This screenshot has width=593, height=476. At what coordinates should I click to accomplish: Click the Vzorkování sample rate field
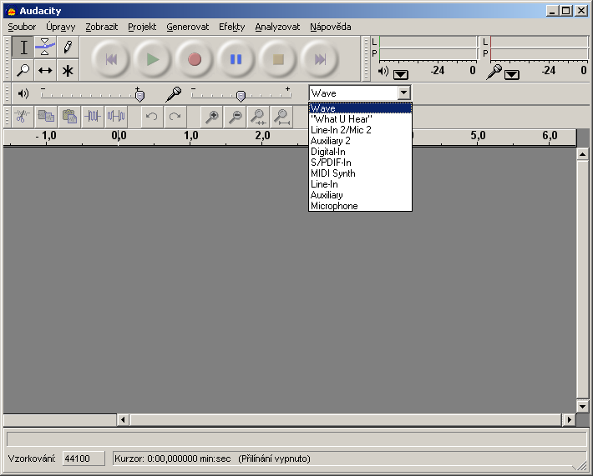coord(84,458)
